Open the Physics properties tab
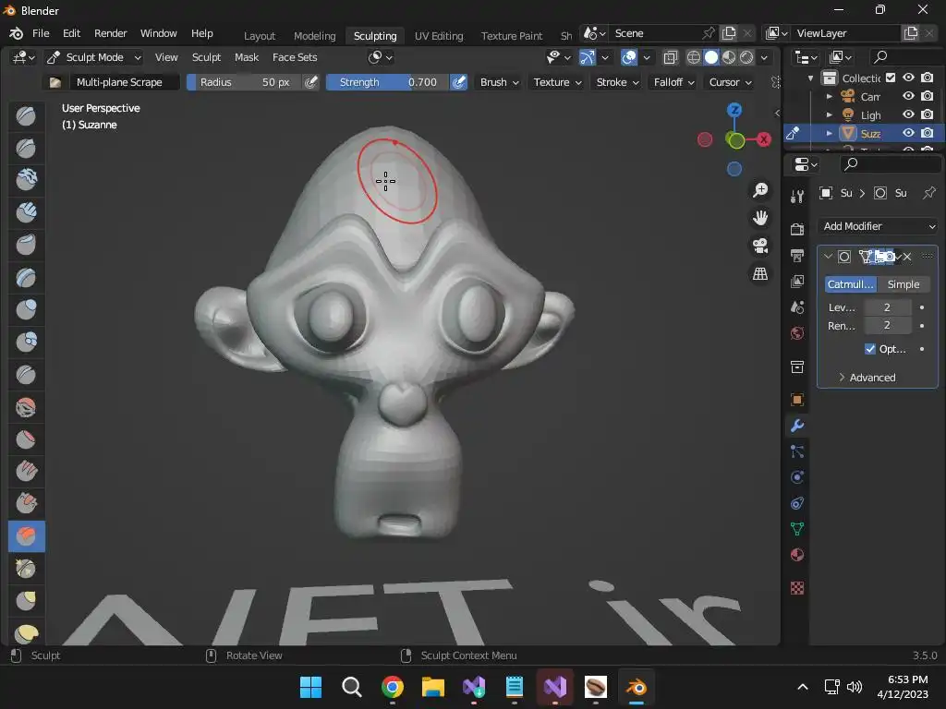Viewport: 946px width, 709px height. click(797, 477)
